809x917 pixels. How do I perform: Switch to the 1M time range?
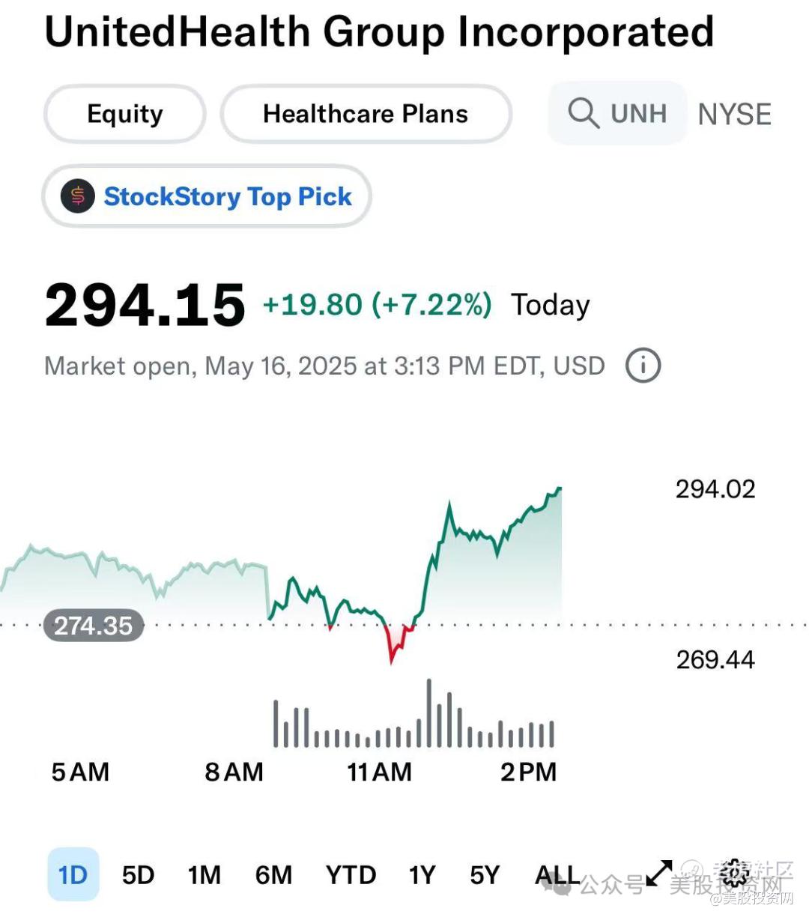[x=204, y=874]
